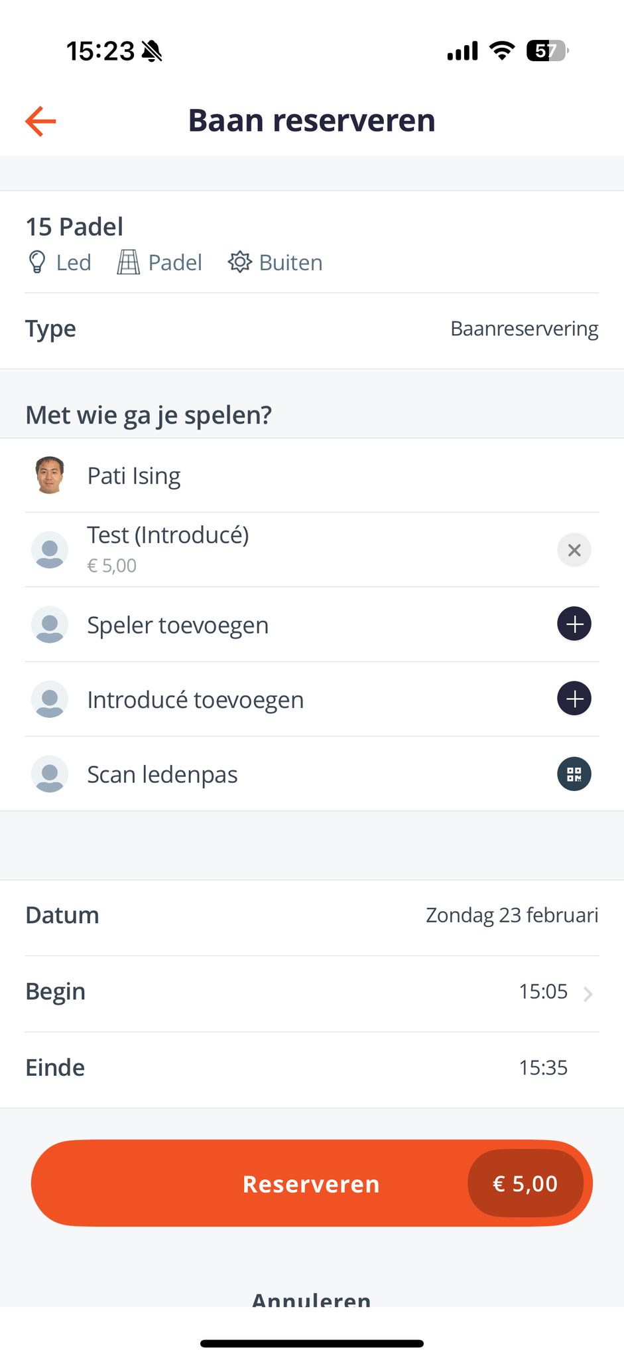
Task: Tap the Datum Zondag 23 februari row
Action: tap(312, 915)
